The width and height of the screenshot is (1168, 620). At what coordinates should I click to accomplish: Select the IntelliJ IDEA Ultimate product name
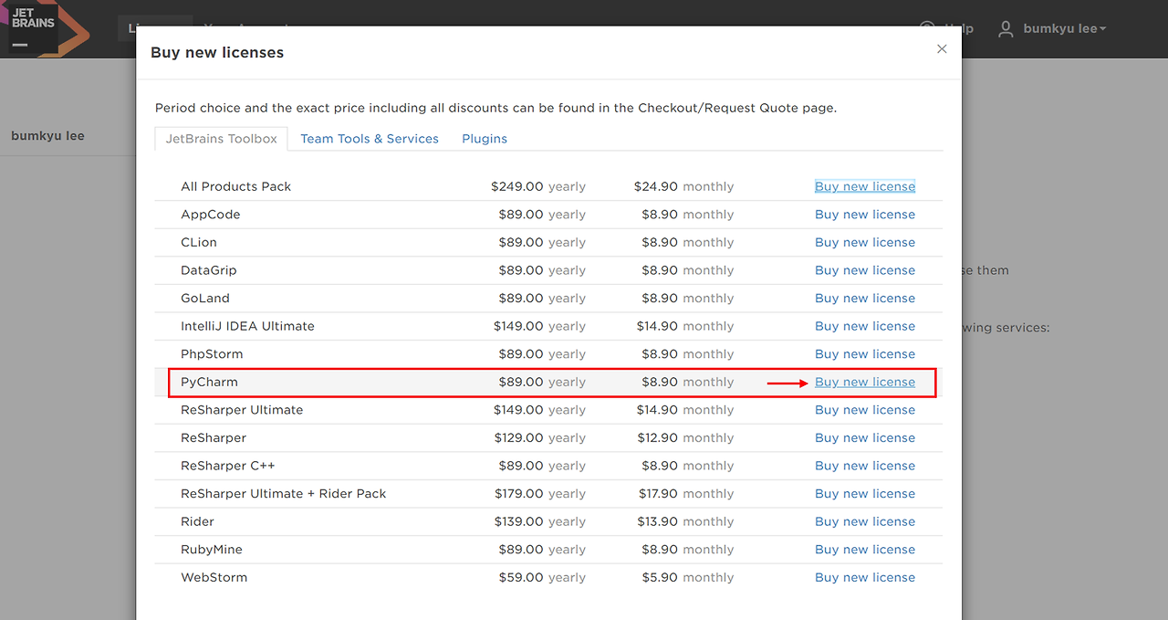point(247,326)
